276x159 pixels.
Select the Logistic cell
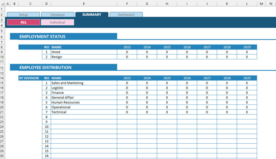84,88
